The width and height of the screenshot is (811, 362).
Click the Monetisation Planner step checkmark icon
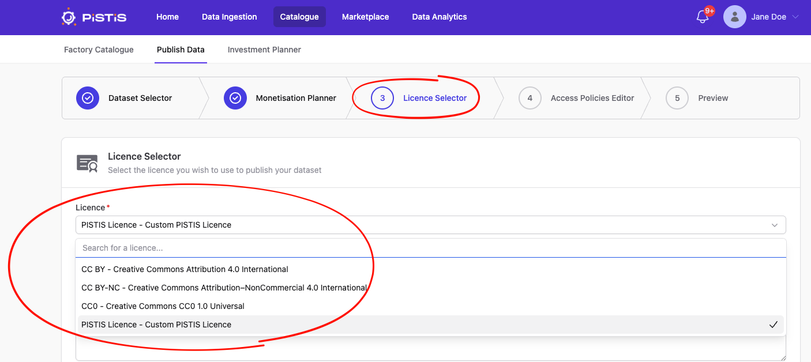pos(235,98)
